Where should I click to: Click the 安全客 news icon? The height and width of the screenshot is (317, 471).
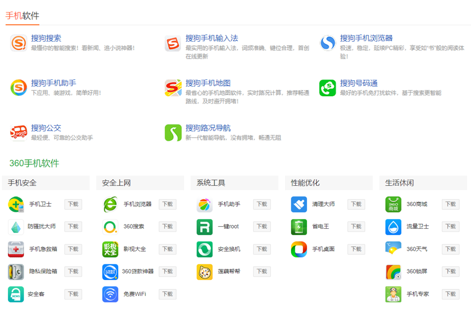click(16, 294)
